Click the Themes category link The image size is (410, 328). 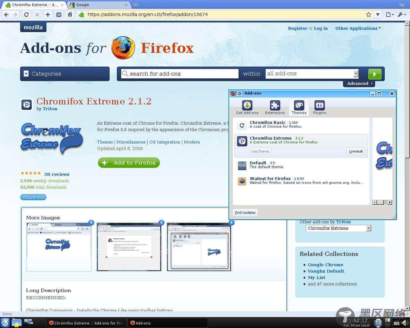pos(105,142)
